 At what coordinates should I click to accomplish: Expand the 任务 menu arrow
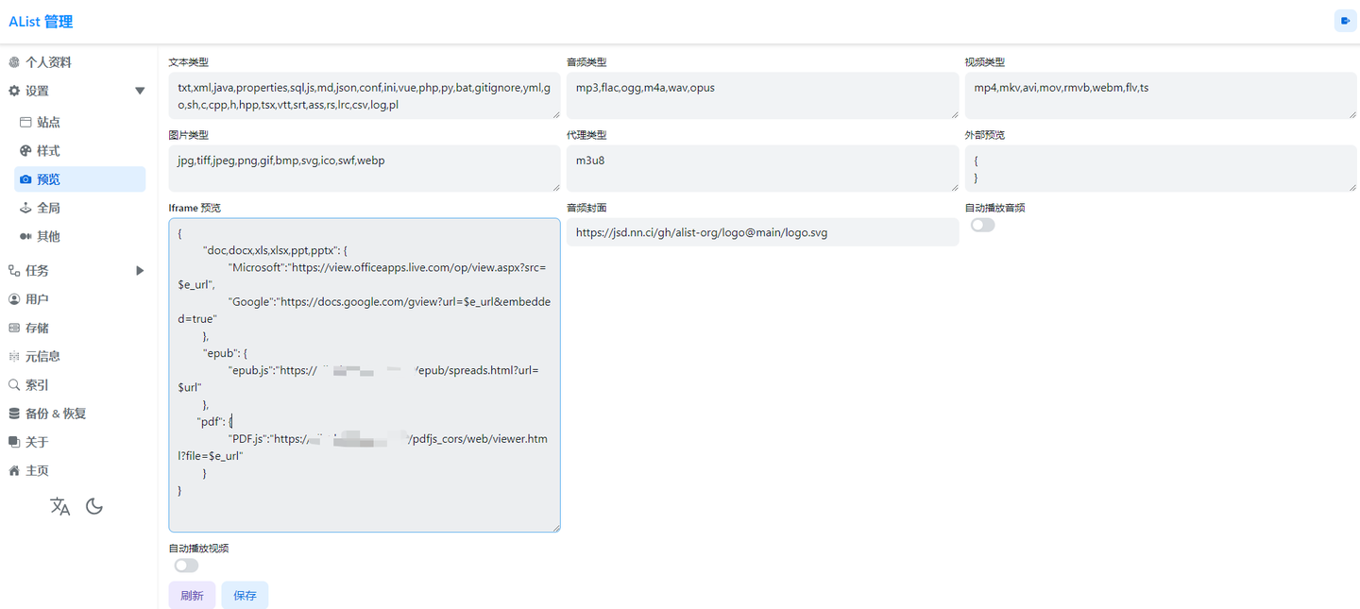coord(140,270)
